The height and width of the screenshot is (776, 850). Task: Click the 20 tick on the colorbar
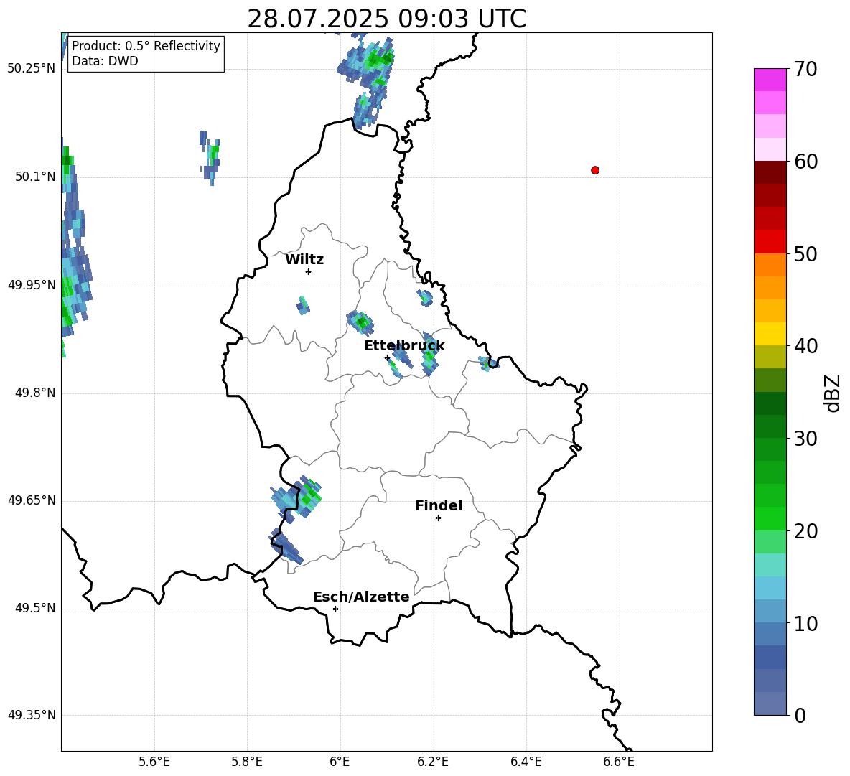tap(805, 530)
